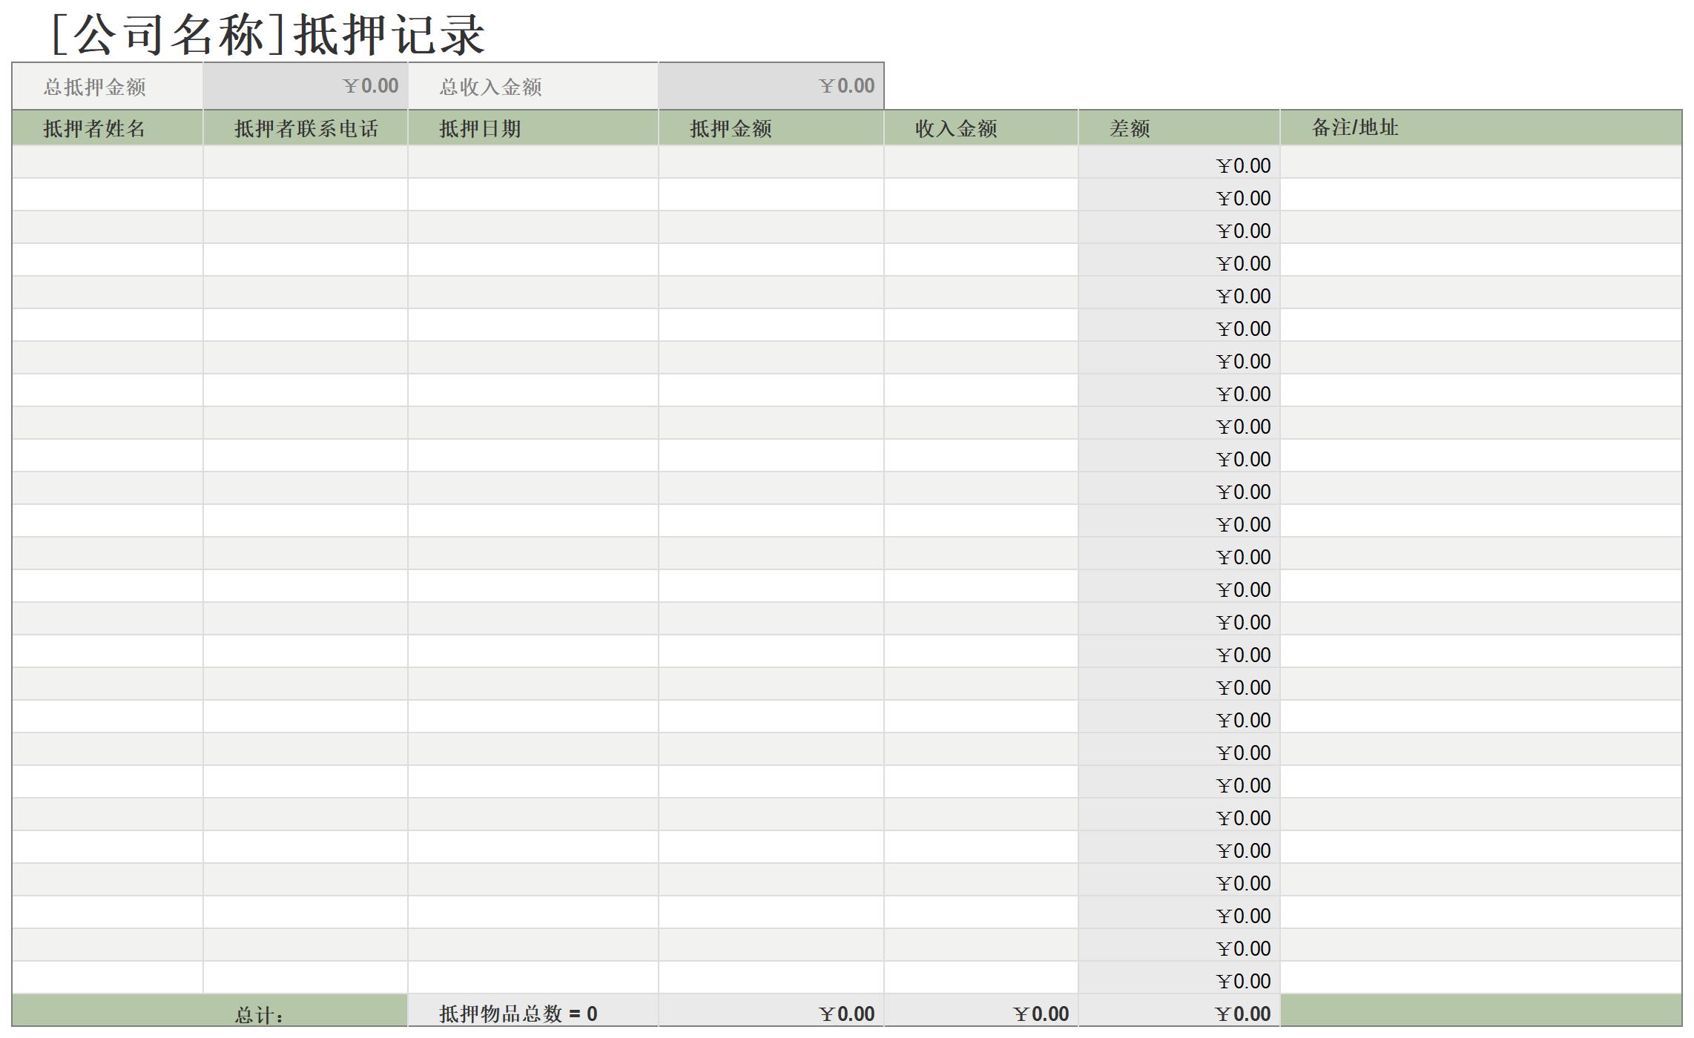This screenshot has width=1694, height=1038.
Task: Click the 差额 column header
Action: pos(1178,128)
